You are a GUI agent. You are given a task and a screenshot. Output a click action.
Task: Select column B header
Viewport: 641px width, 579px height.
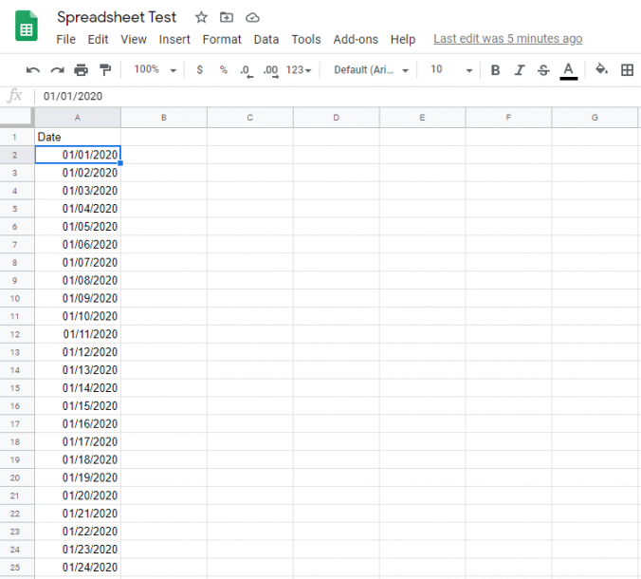click(x=164, y=118)
